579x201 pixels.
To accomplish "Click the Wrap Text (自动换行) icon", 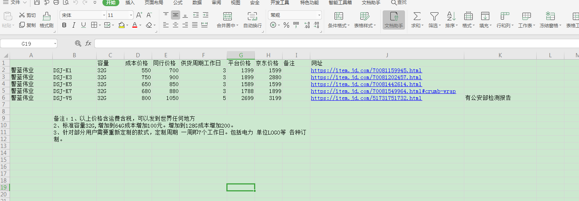I will coord(252,16).
